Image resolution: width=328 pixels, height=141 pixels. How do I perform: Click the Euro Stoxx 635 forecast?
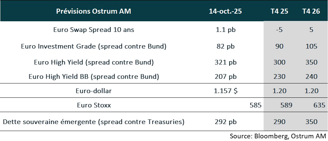click(319, 105)
